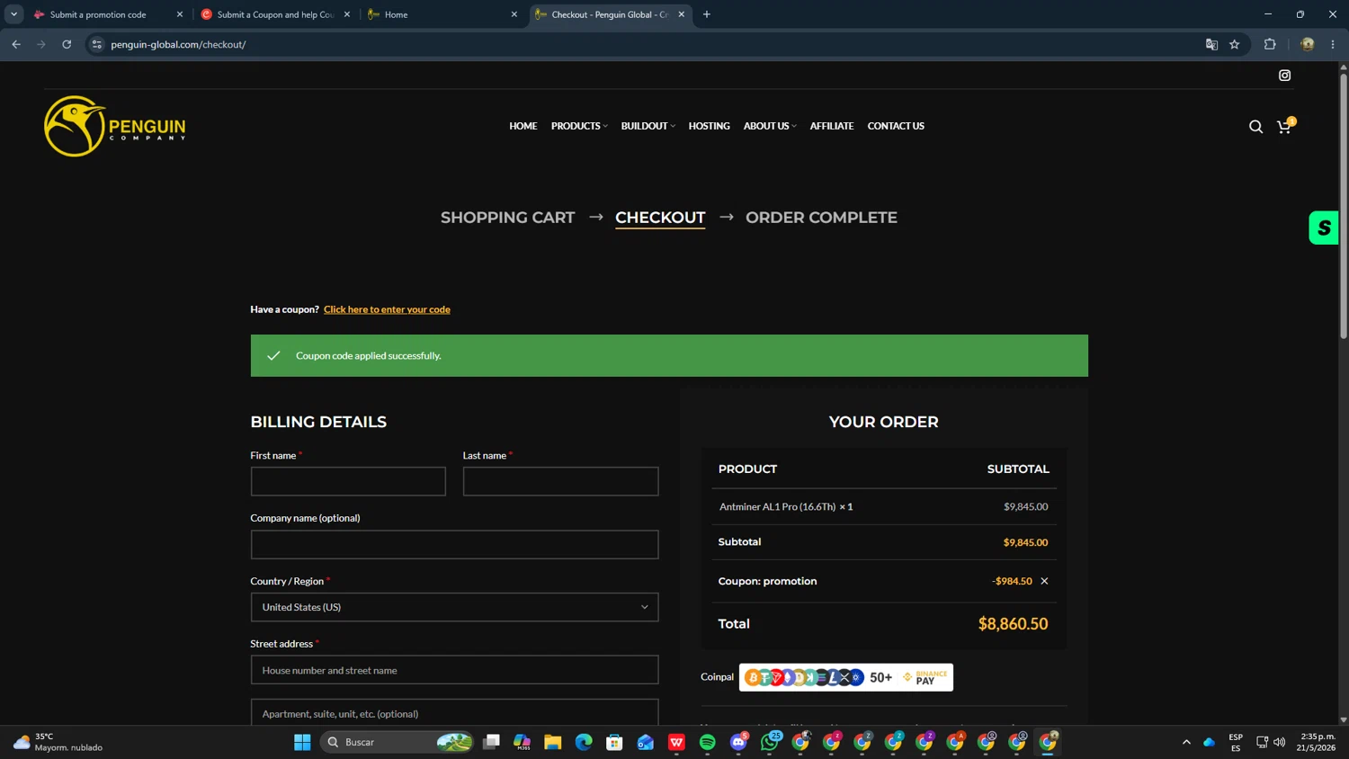1349x759 pixels.
Task: Click the CHECKOUT step heading
Action: click(660, 218)
